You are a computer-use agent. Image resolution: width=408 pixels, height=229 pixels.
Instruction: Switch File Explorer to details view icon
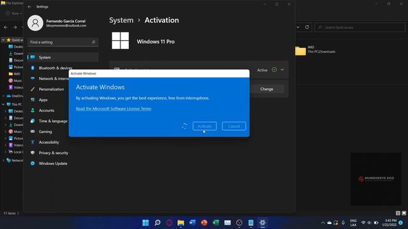398,213
